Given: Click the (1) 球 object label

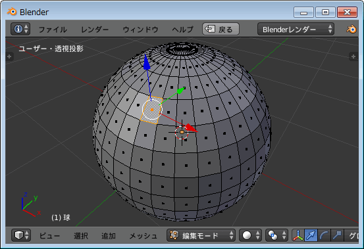Looking at the screenshot, I should click(61, 217).
